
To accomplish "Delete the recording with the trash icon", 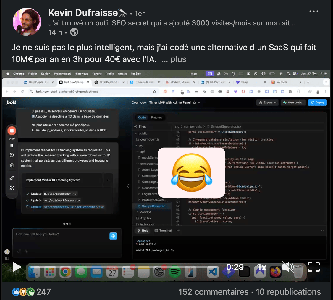I will (x=12, y=165).
